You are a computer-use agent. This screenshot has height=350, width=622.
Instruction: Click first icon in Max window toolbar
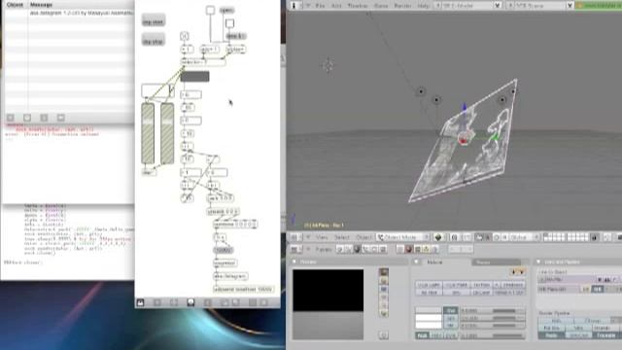[11, 118]
